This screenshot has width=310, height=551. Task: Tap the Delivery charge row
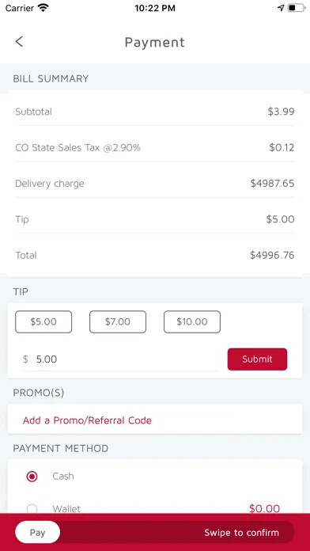coord(155,184)
